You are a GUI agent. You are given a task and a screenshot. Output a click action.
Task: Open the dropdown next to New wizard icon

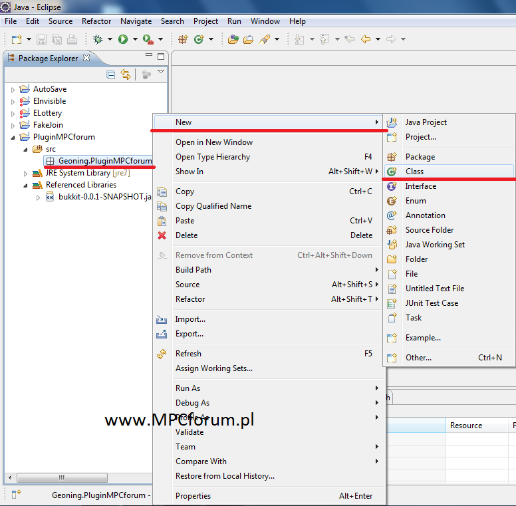pos(29,39)
